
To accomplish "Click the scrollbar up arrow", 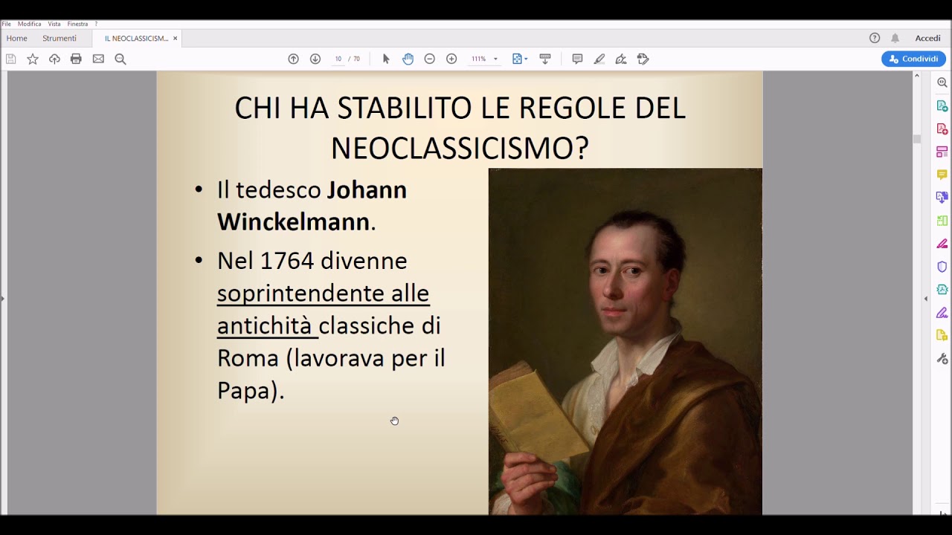I will click(917, 74).
